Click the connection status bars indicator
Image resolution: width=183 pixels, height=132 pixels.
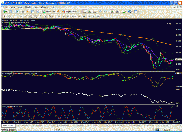click(x=157, y=130)
